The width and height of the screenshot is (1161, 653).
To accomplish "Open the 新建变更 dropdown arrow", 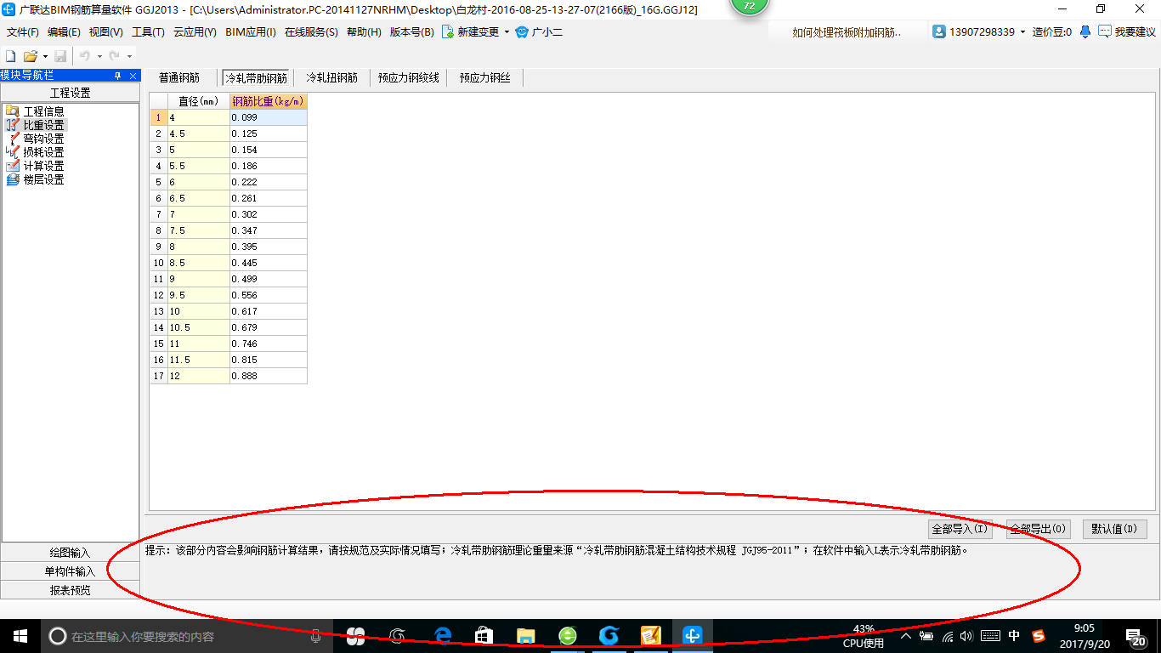I will pyautogui.click(x=507, y=32).
